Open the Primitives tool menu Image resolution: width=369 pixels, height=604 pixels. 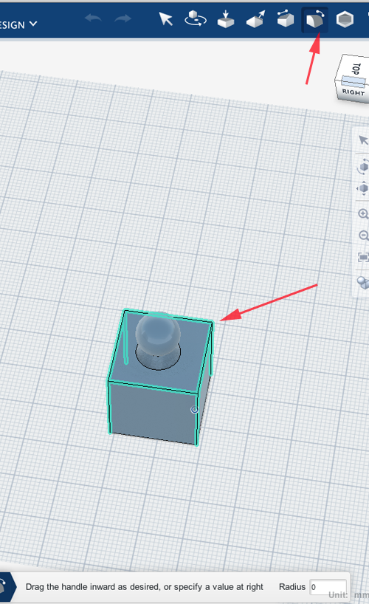tap(225, 19)
